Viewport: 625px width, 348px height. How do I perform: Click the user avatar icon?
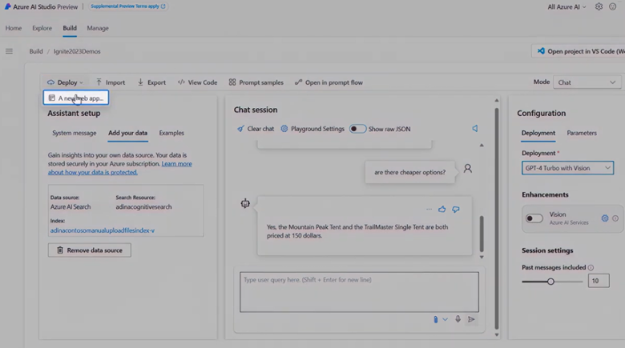coord(468,169)
